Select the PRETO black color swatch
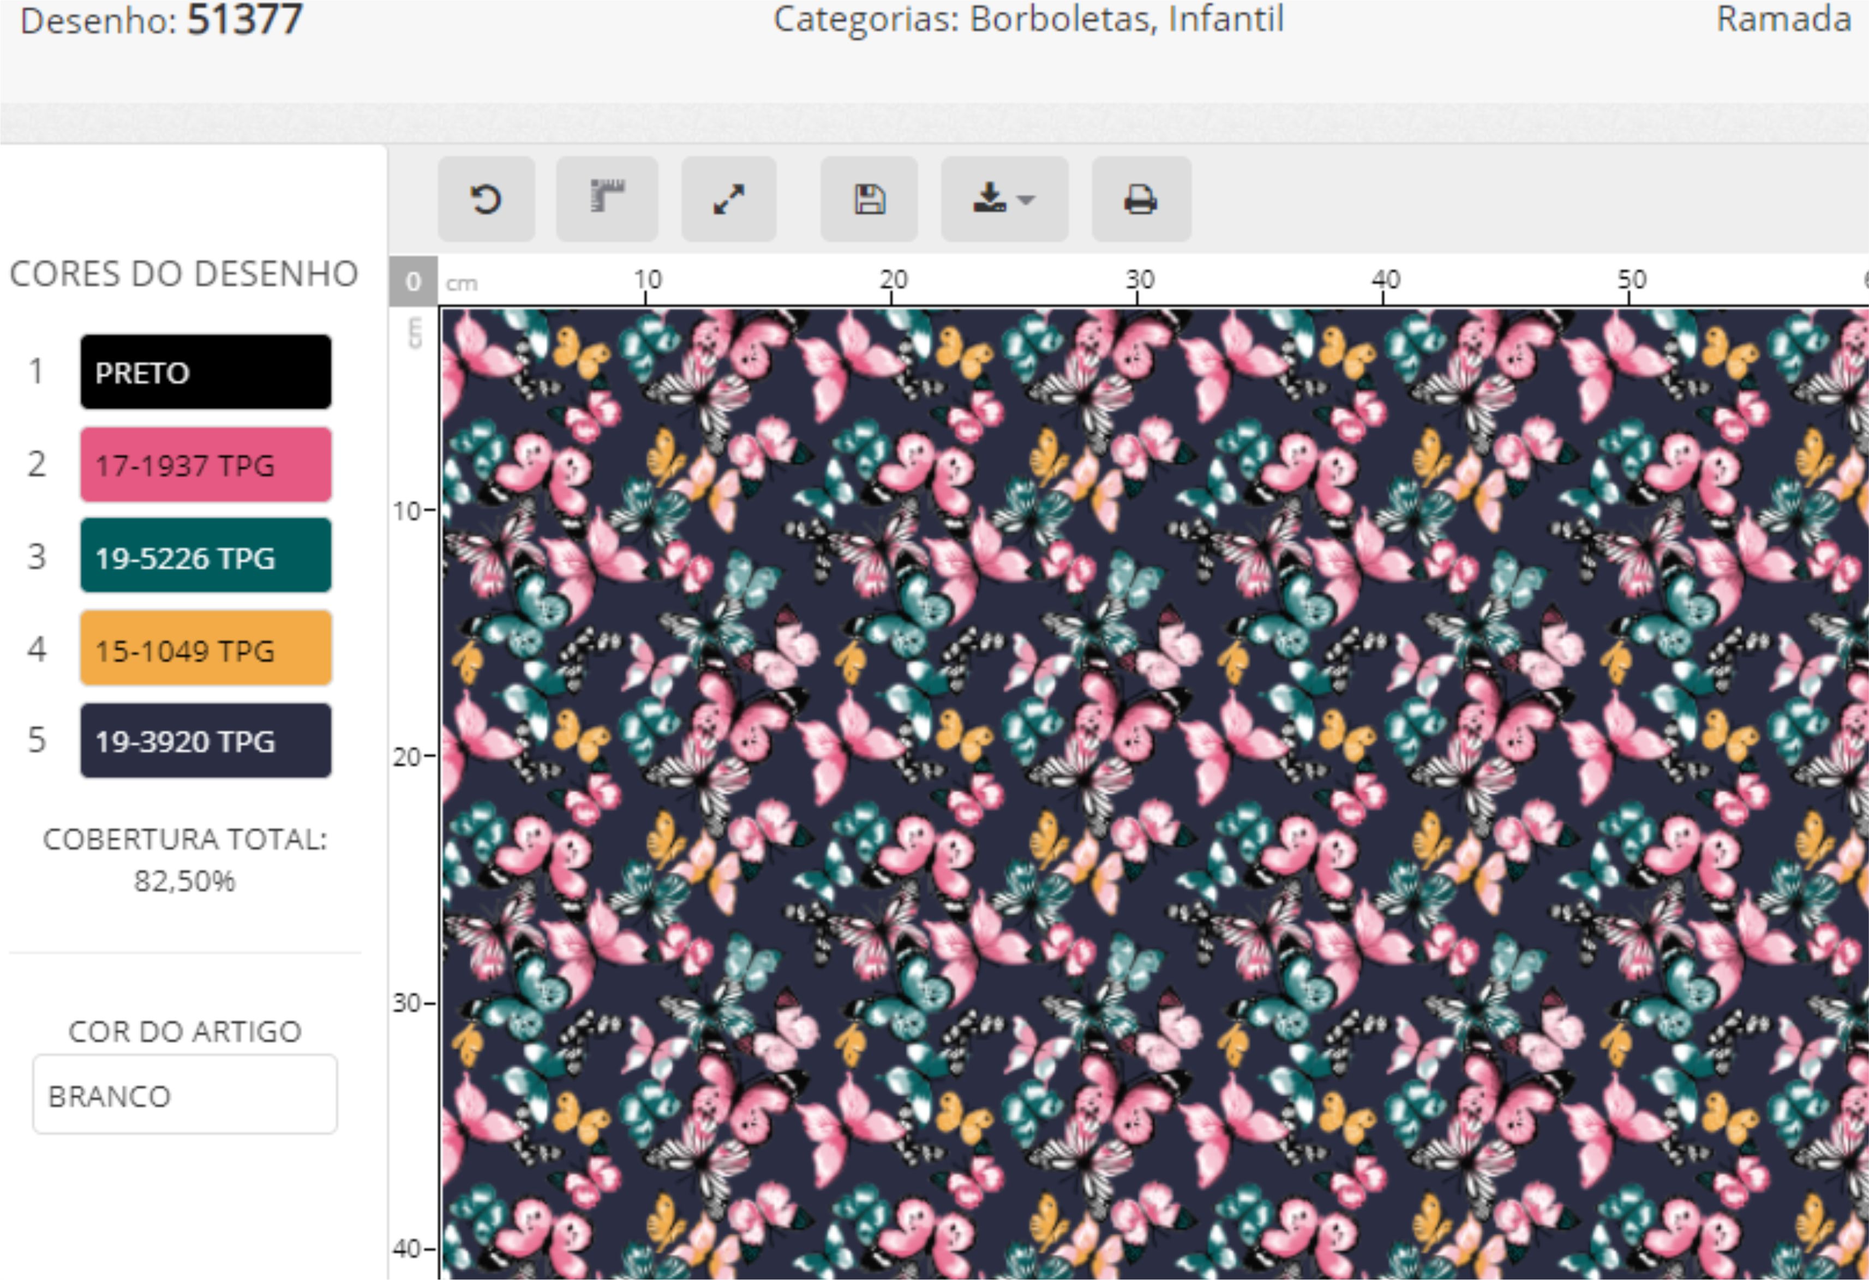Viewport: 1869px width, 1280px height. pyautogui.click(x=206, y=372)
